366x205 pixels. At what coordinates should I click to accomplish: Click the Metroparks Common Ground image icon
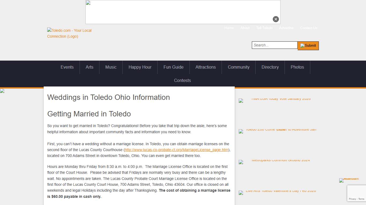[241, 162]
